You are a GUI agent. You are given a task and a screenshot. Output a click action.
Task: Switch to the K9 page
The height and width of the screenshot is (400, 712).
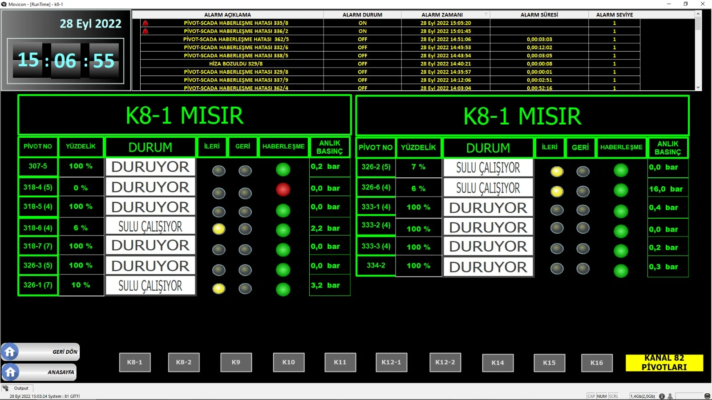pyautogui.click(x=236, y=362)
